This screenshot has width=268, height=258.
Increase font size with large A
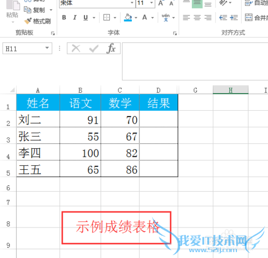click(x=161, y=3)
